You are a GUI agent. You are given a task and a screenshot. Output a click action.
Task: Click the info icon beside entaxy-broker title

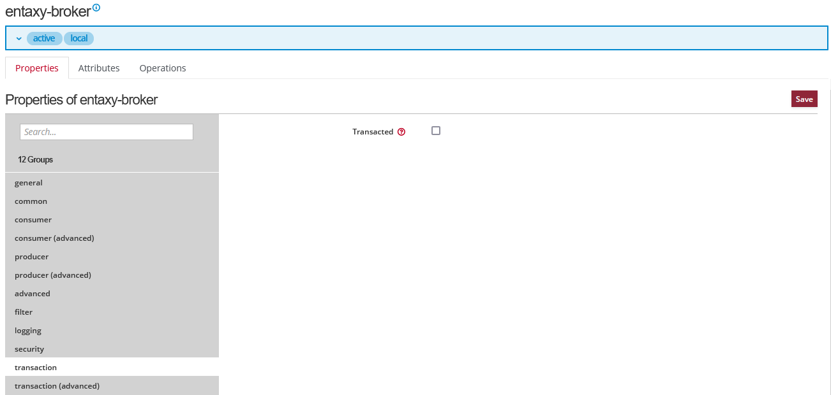pos(96,8)
